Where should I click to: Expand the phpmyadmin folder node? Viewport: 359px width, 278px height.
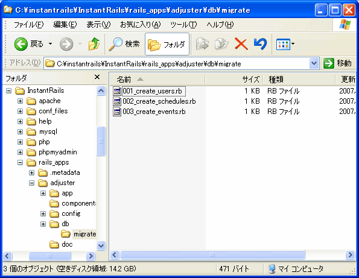20,152
